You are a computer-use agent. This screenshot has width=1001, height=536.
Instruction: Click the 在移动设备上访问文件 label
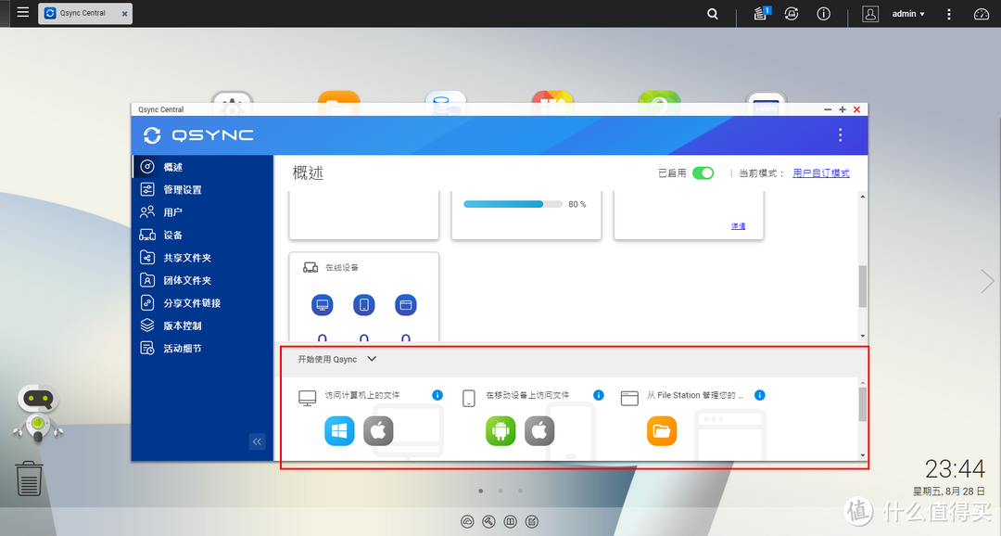point(527,395)
